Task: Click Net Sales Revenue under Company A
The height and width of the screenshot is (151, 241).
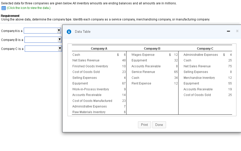Action: pyautogui.click(x=86, y=60)
